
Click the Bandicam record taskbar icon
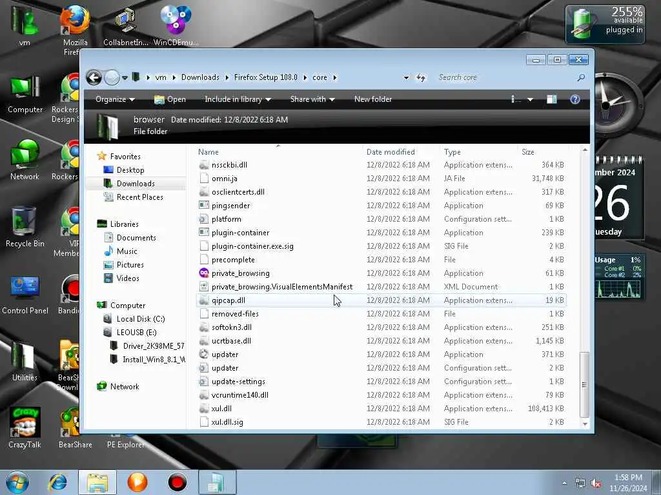tap(178, 482)
